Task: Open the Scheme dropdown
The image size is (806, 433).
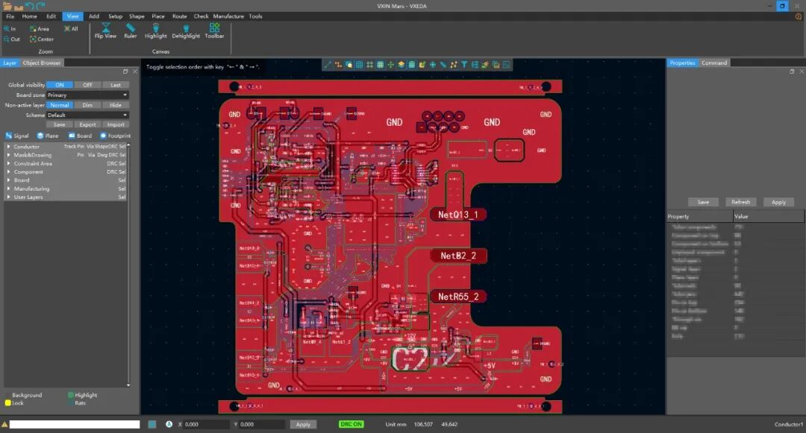Action: 87,115
